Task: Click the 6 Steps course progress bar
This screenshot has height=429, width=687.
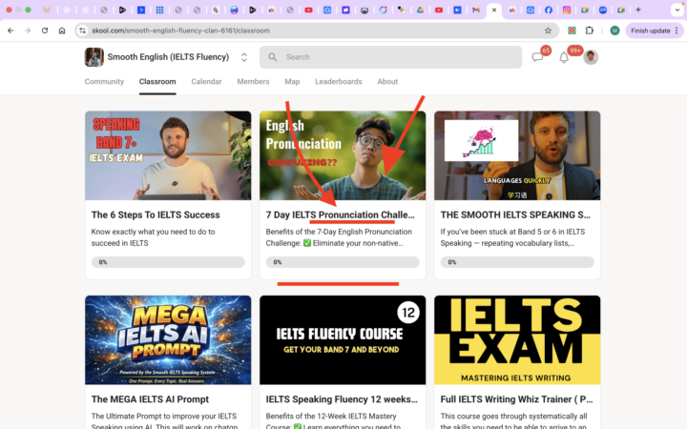Action: [x=168, y=262]
